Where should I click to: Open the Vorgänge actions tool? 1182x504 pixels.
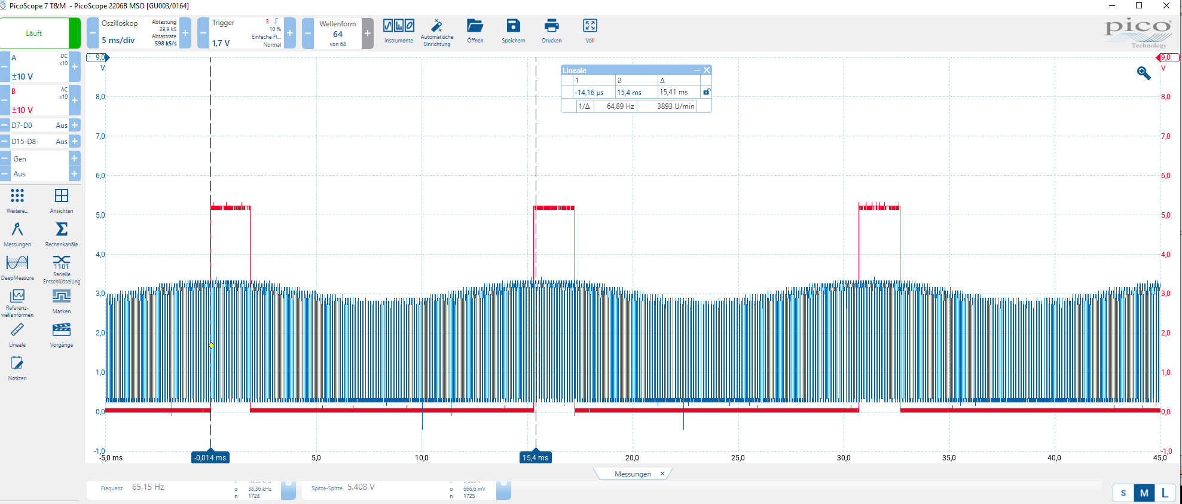pos(62,335)
